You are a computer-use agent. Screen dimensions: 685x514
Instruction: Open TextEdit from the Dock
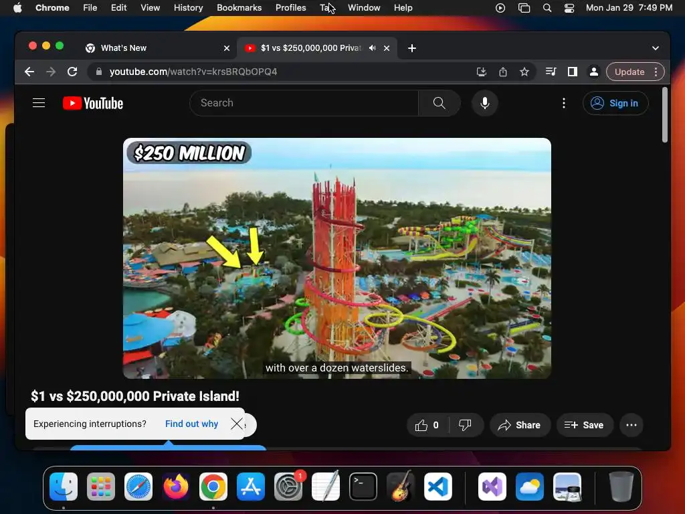click(x=326, y=487)
